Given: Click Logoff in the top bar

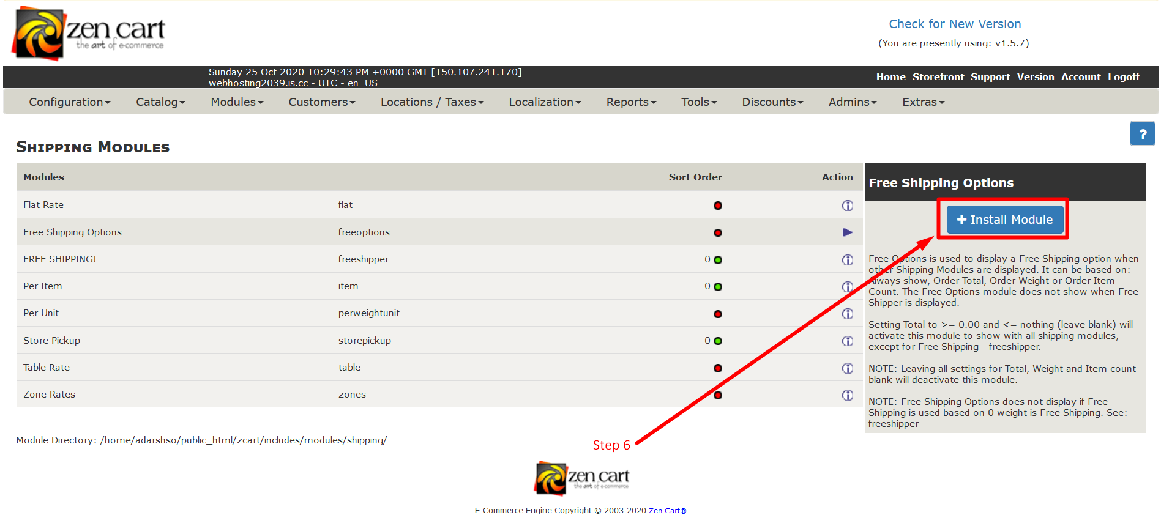Looking at the screenshot, I should pyautogui.click(x=1123, y=77).
